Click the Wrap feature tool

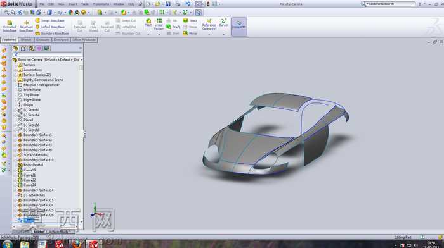(x=190, y=21)
